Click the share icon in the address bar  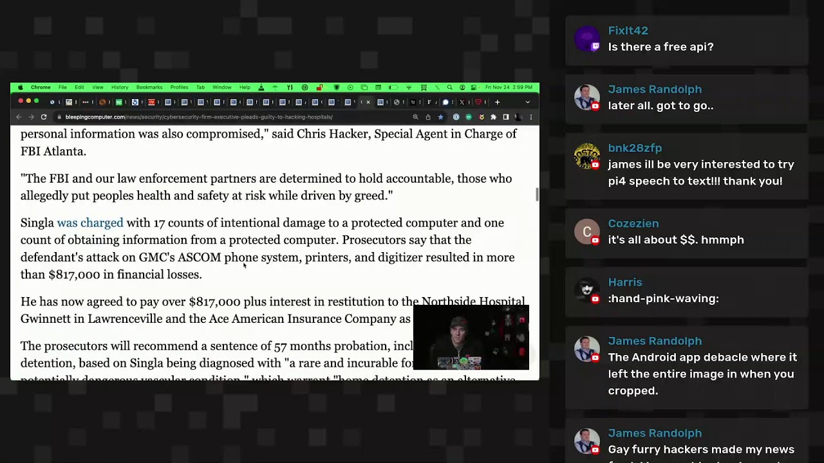tap(428, 117)
